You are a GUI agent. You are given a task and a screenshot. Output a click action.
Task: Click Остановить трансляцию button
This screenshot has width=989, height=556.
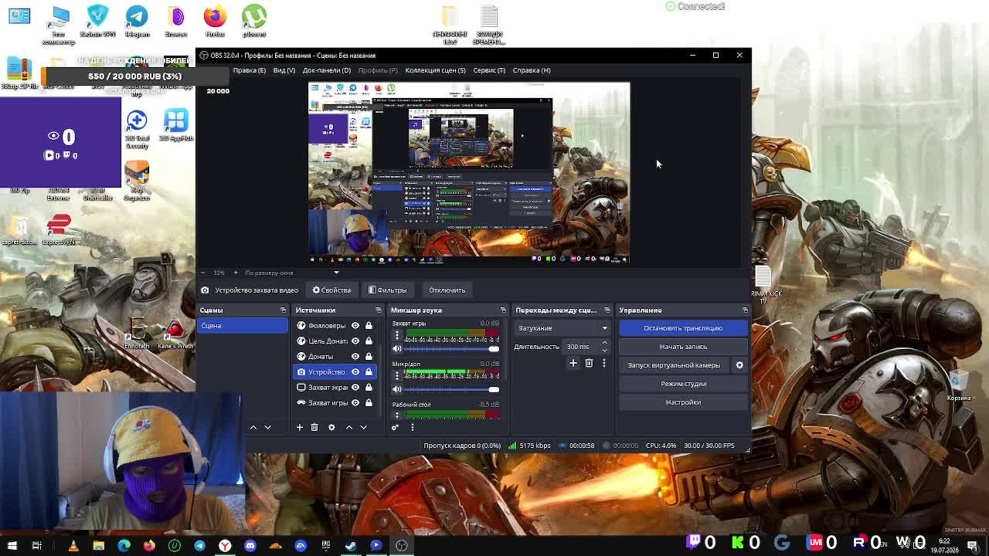683,328
